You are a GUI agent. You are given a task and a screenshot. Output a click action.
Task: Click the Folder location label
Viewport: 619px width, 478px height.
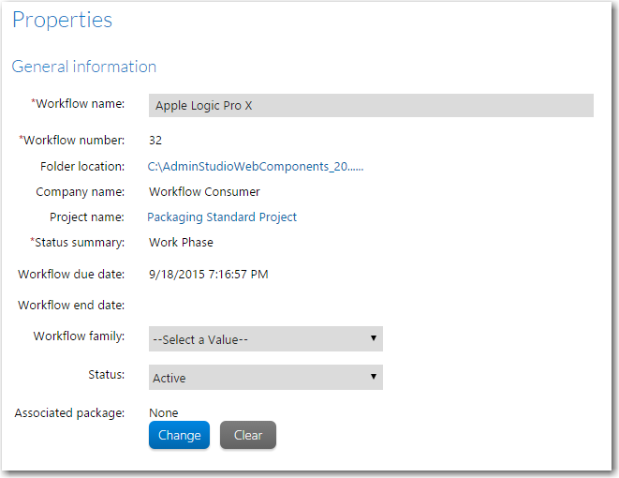[82, 166]
